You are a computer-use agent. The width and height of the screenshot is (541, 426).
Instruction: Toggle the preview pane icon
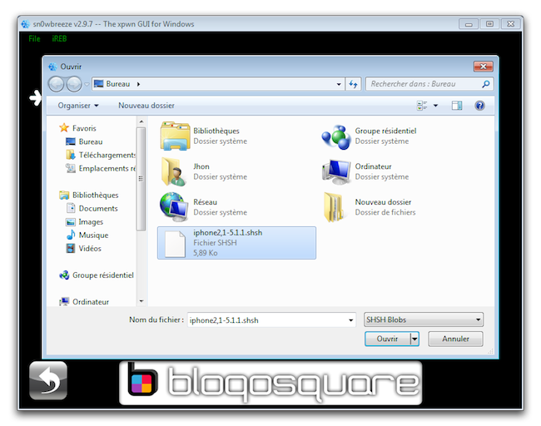click(x=457, y=106)
